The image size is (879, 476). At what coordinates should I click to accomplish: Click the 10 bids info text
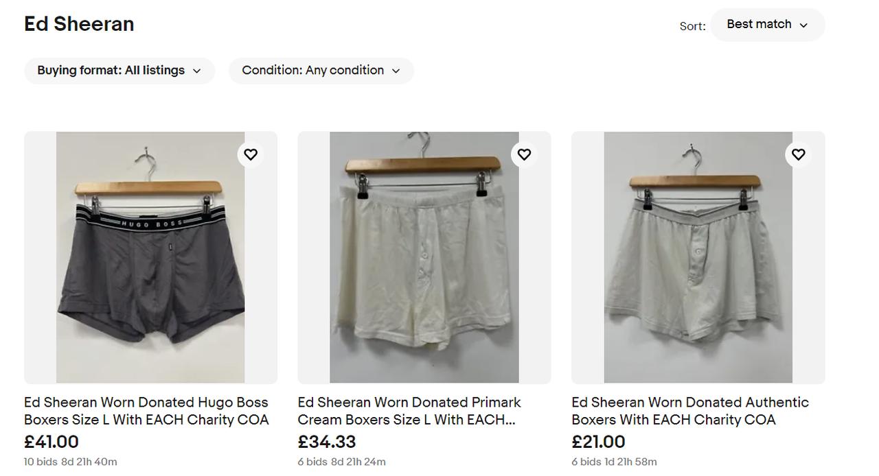41,462
